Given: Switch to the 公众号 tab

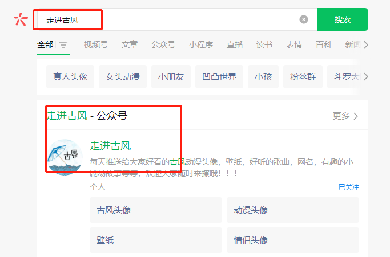Looking at the screenshot, I should [163, 44].
